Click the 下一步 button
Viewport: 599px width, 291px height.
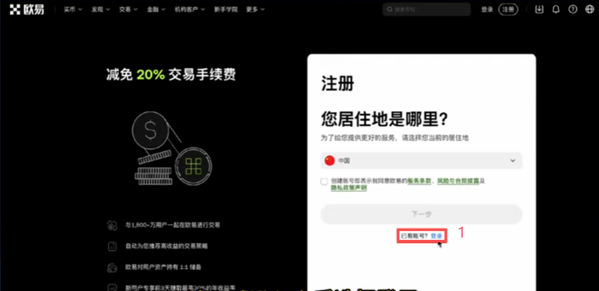pos(422,214)
